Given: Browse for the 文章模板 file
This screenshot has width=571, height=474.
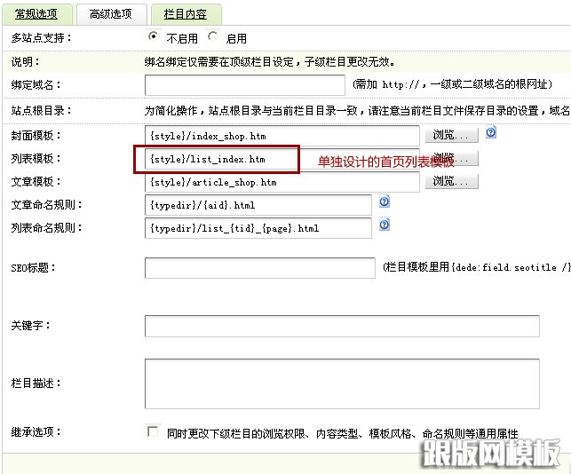Looking at the screenshot, I should click(451, 181).
